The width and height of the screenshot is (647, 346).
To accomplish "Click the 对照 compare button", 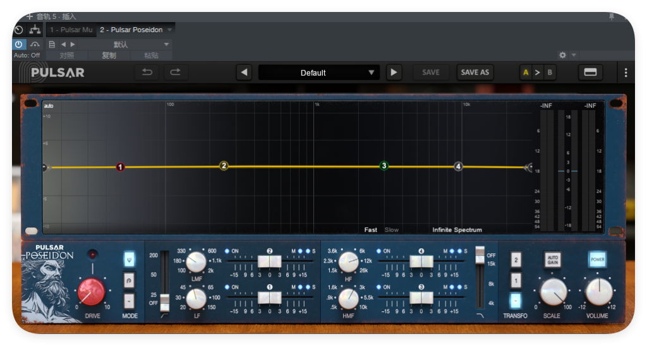I will 67,56.
